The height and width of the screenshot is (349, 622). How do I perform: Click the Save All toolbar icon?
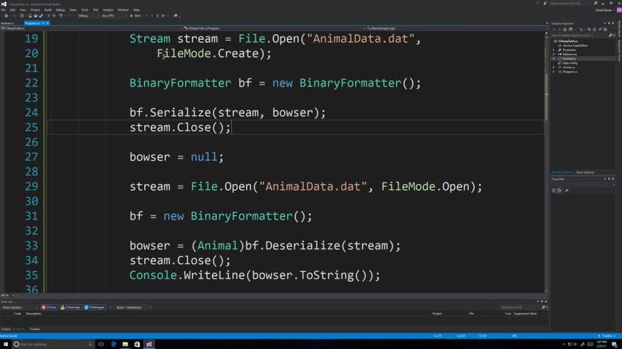[41, 16]
